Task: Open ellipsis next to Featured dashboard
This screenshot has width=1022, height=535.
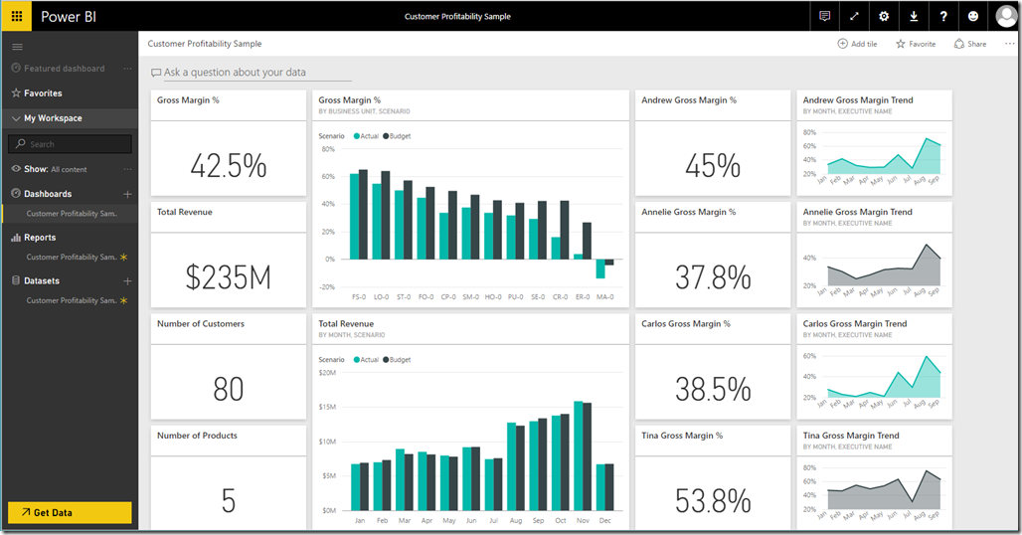Action: tap(127, 69)
